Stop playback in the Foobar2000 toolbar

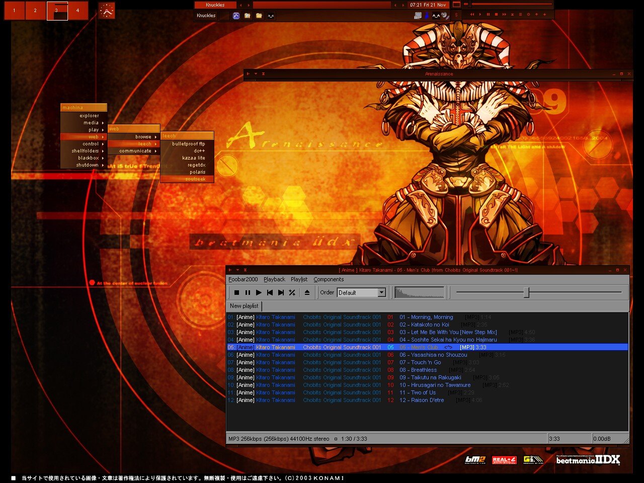click(236, 292)
